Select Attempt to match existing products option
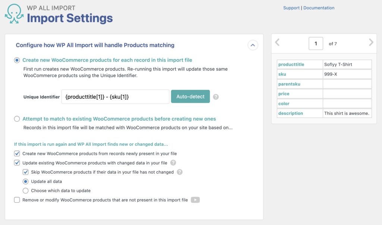Viewport: 382px width, 225px height. 17,119
